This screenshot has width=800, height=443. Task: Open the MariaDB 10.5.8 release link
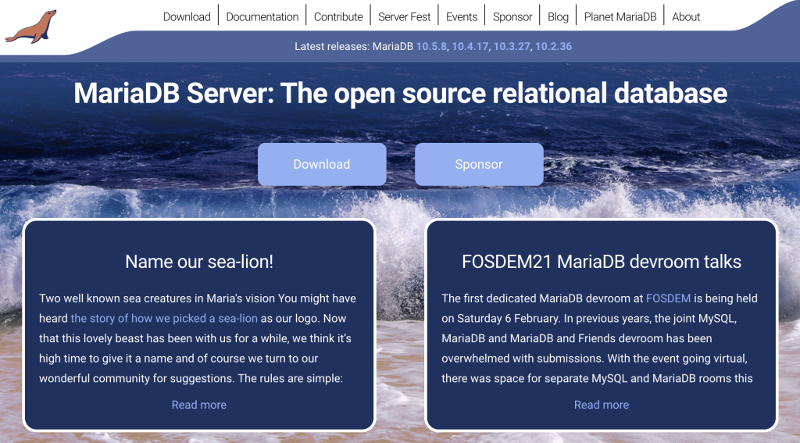click(x=431, y=46)
